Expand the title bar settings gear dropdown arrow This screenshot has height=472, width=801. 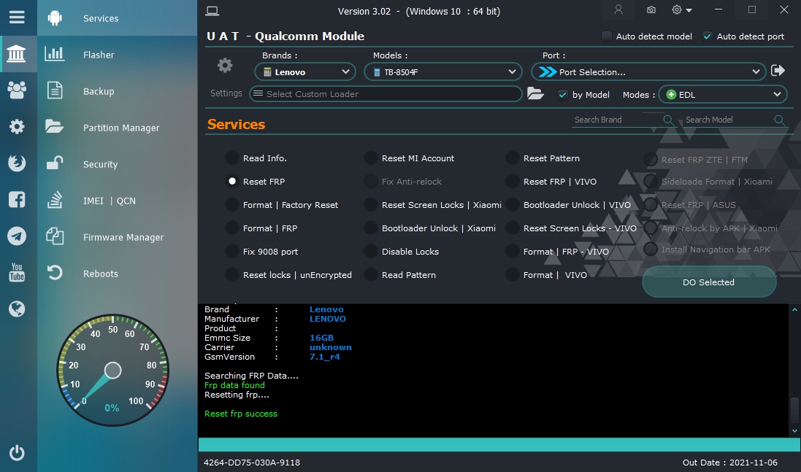pyautogui.click(x=689, y=10)
